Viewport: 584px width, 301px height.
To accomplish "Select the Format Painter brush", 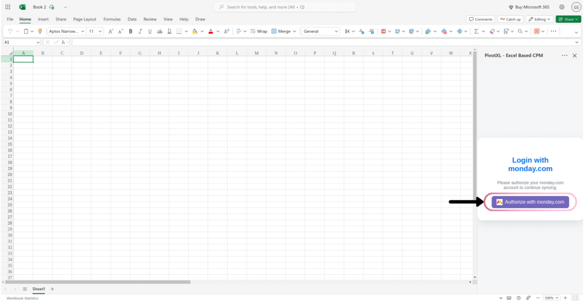I will click(x=40, y=31).
